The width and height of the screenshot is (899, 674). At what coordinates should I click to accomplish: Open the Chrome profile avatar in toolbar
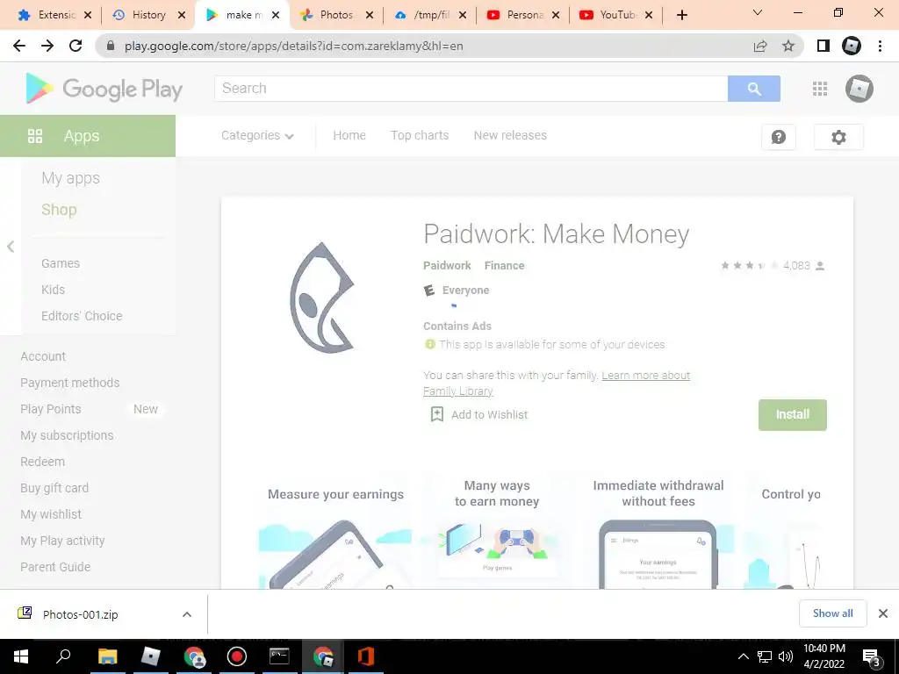pyautogui.click(x=852, y=46)
